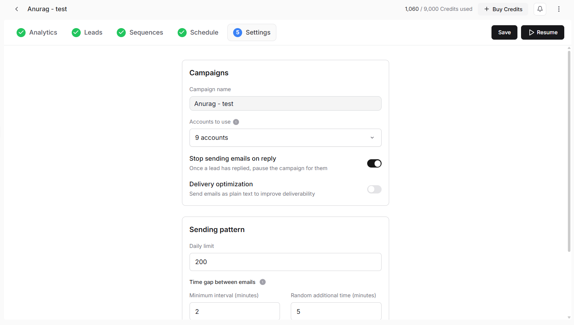Click the blue step 5 badge on Settings
This screenshot has width=574, height=325.
point(237,32)
